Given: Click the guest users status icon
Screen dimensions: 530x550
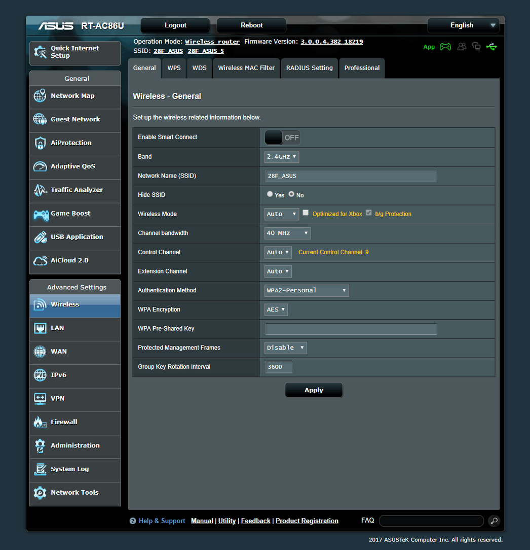Looking at the screenshot, I should click(462, 47).
